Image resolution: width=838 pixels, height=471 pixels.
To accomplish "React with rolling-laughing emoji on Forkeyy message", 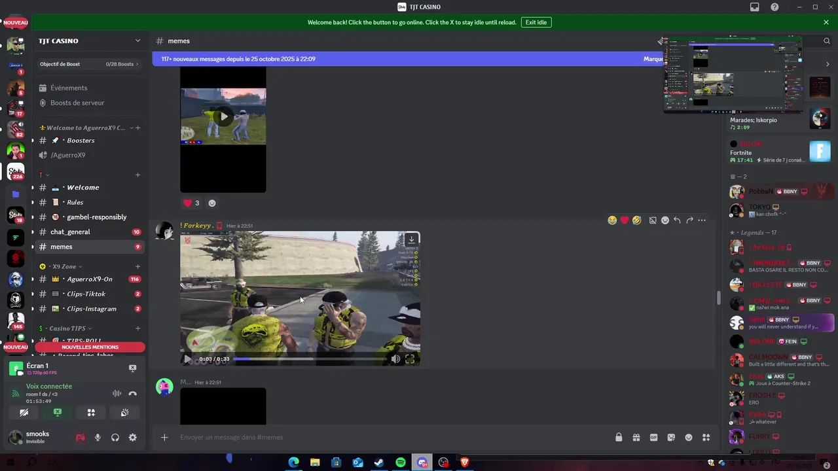I will tap(636, 220).
